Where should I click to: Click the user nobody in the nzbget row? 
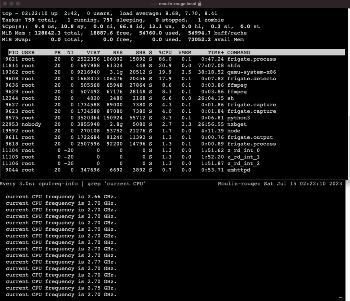[x=31, y=124]
